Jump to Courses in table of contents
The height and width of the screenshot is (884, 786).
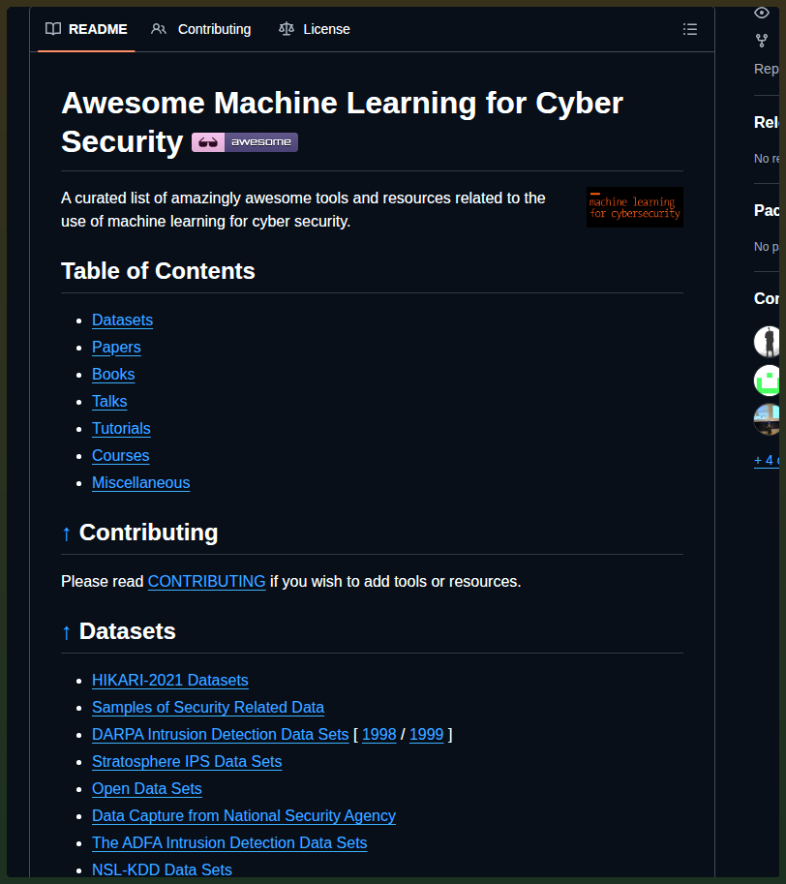[121, 455]
